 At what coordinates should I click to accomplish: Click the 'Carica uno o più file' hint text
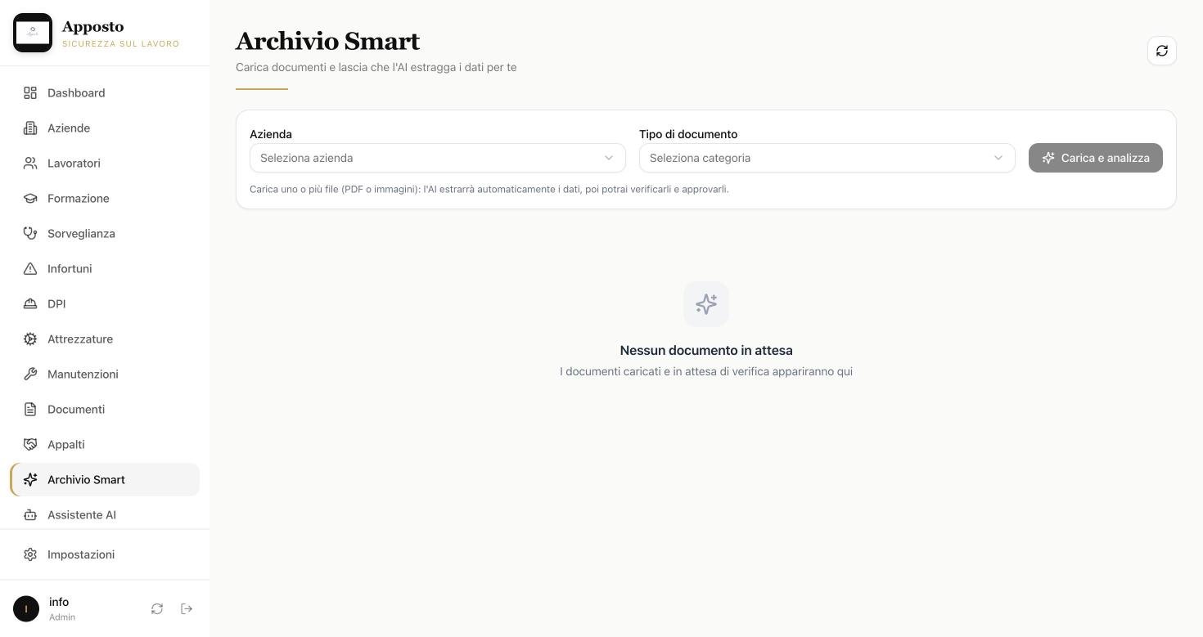(489, 189)
